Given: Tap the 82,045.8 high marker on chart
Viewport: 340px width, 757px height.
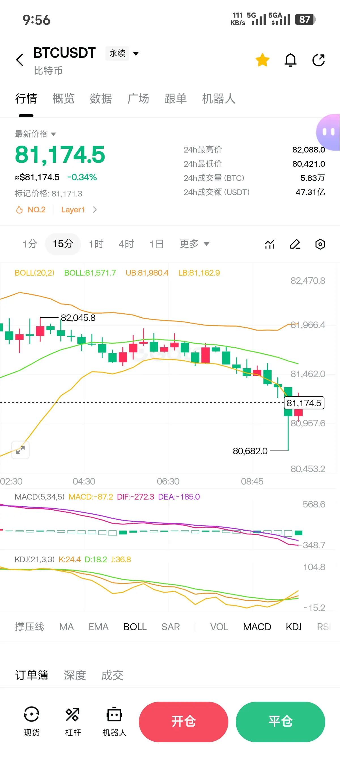Looking at the screenshot, I should click(78, 318).
